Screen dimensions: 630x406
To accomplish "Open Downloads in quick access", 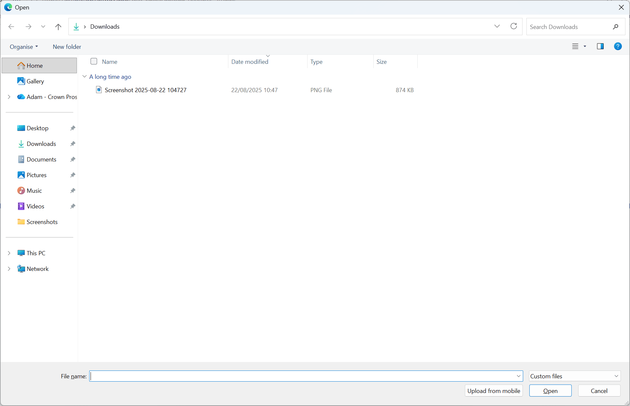I will pos(41,144).
